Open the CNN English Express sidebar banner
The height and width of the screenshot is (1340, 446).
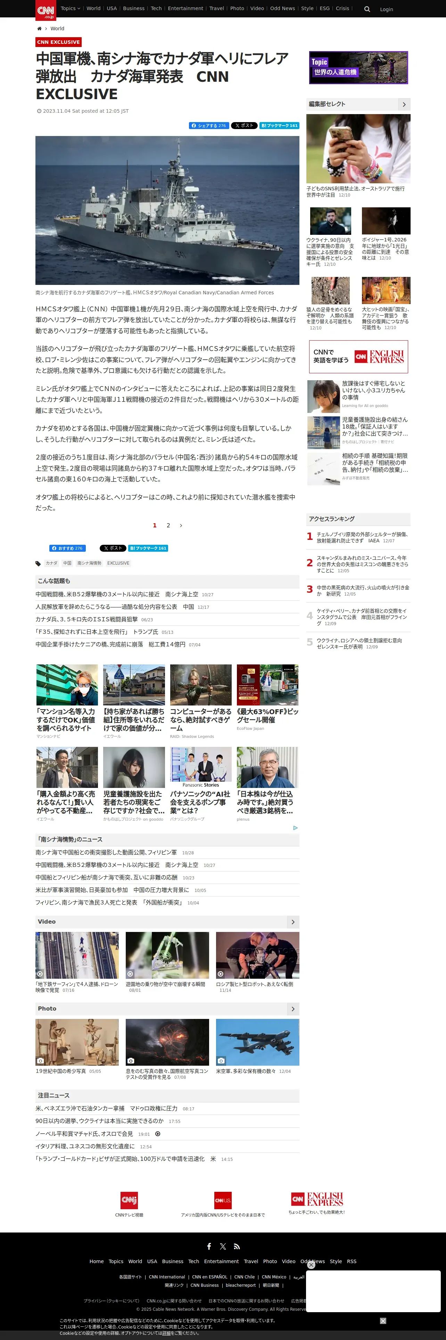tap(358, 357)
